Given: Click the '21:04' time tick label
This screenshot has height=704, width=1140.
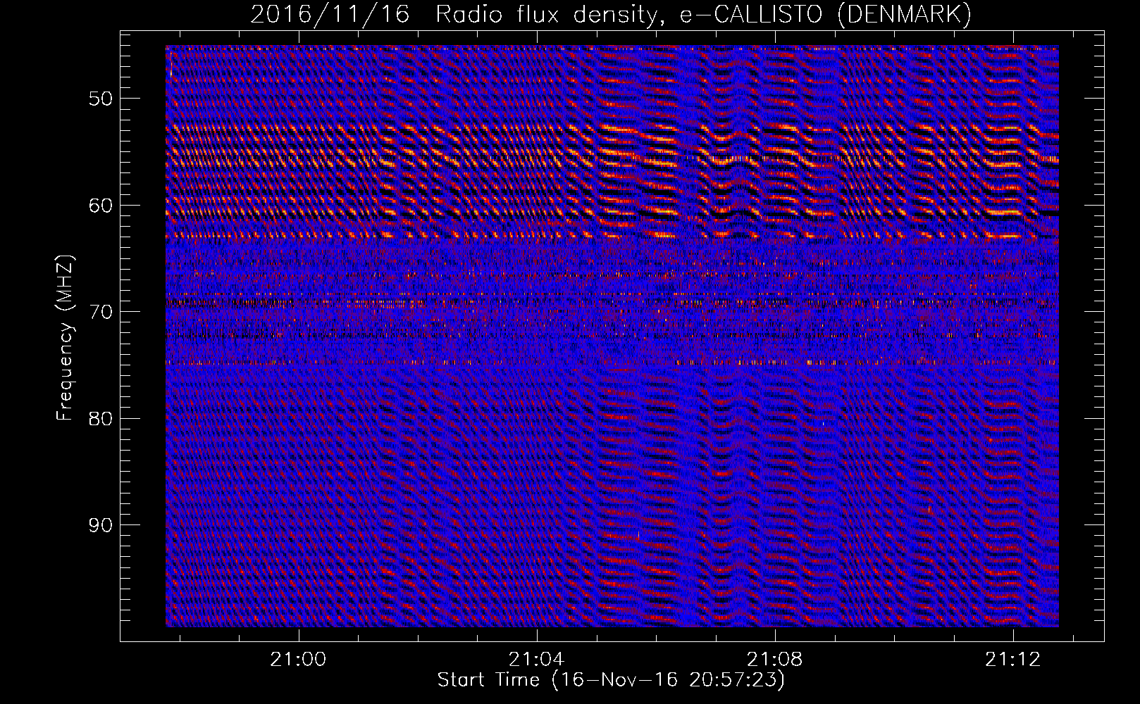Looking at the screenshot, I should coord(537,660).
